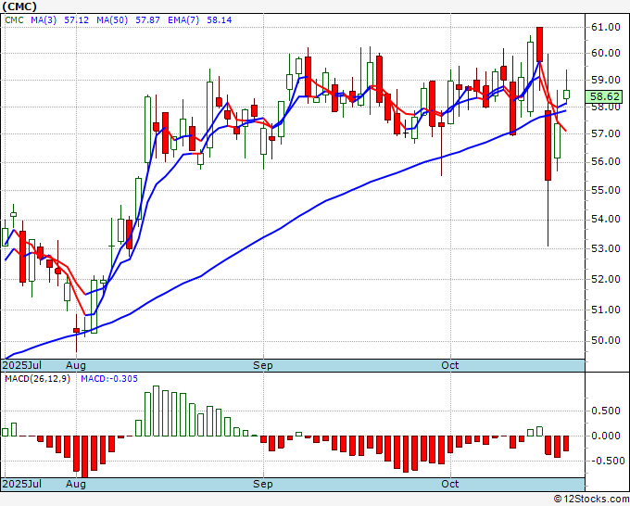Click the deepest red MACD bar near Aug
Viewport: 630px width, 506px height.
85,456
